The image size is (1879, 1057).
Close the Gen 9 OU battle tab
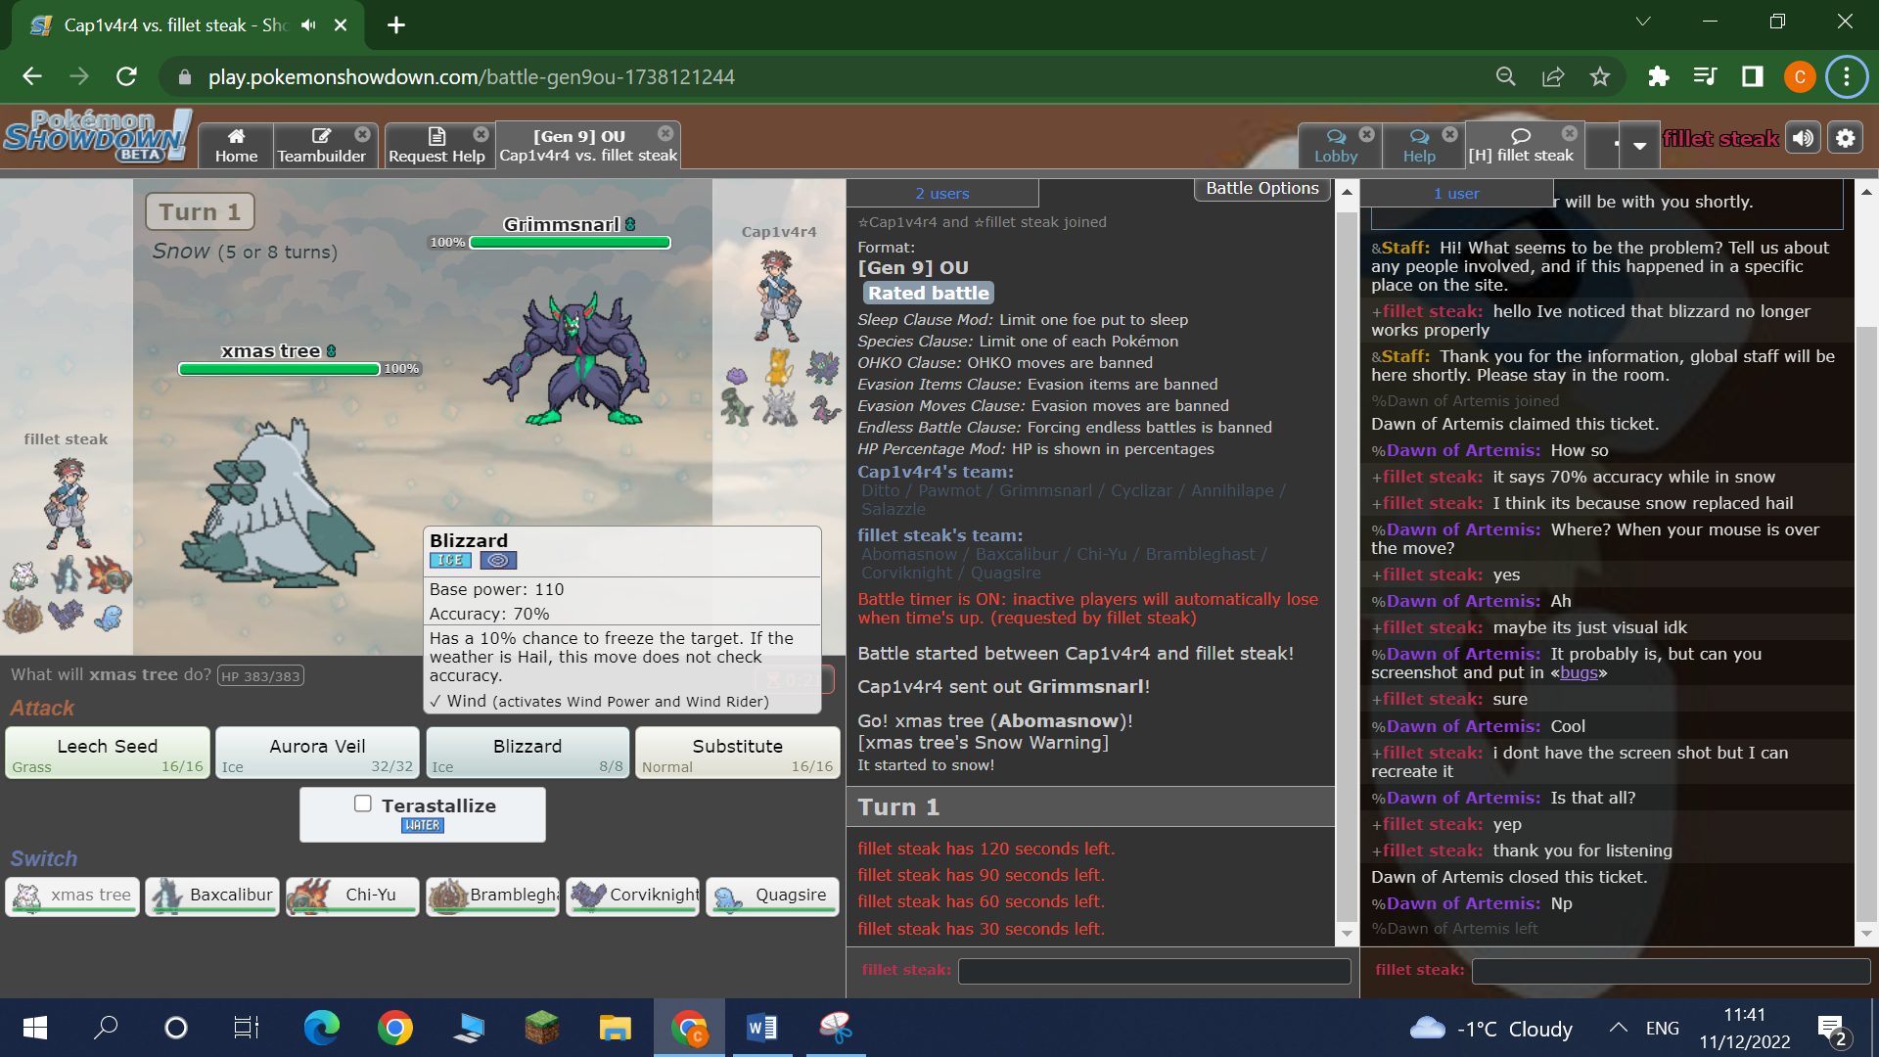pyautogui.click(x=665, y=133)
